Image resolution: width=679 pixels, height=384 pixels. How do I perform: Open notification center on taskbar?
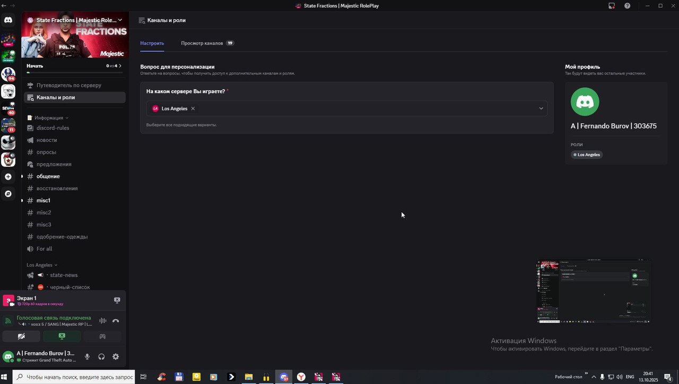(668, 377)
